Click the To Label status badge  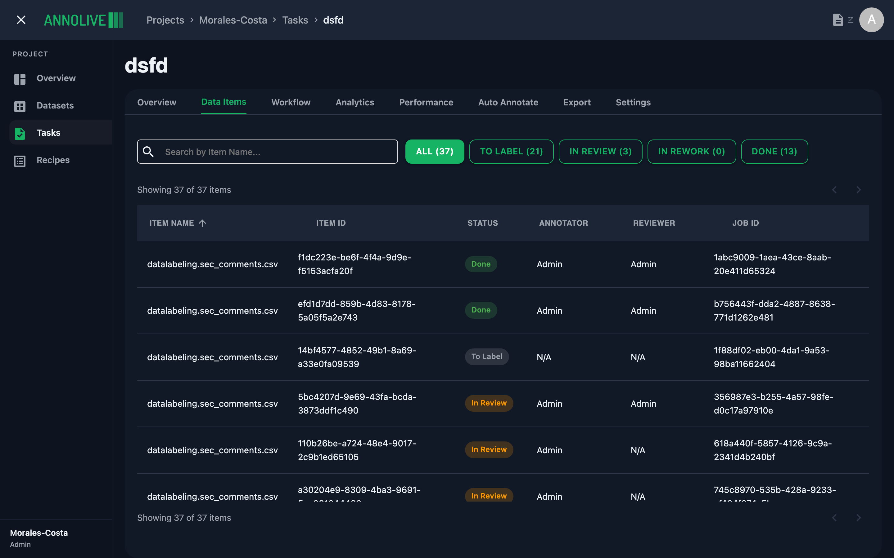point(487,356)
